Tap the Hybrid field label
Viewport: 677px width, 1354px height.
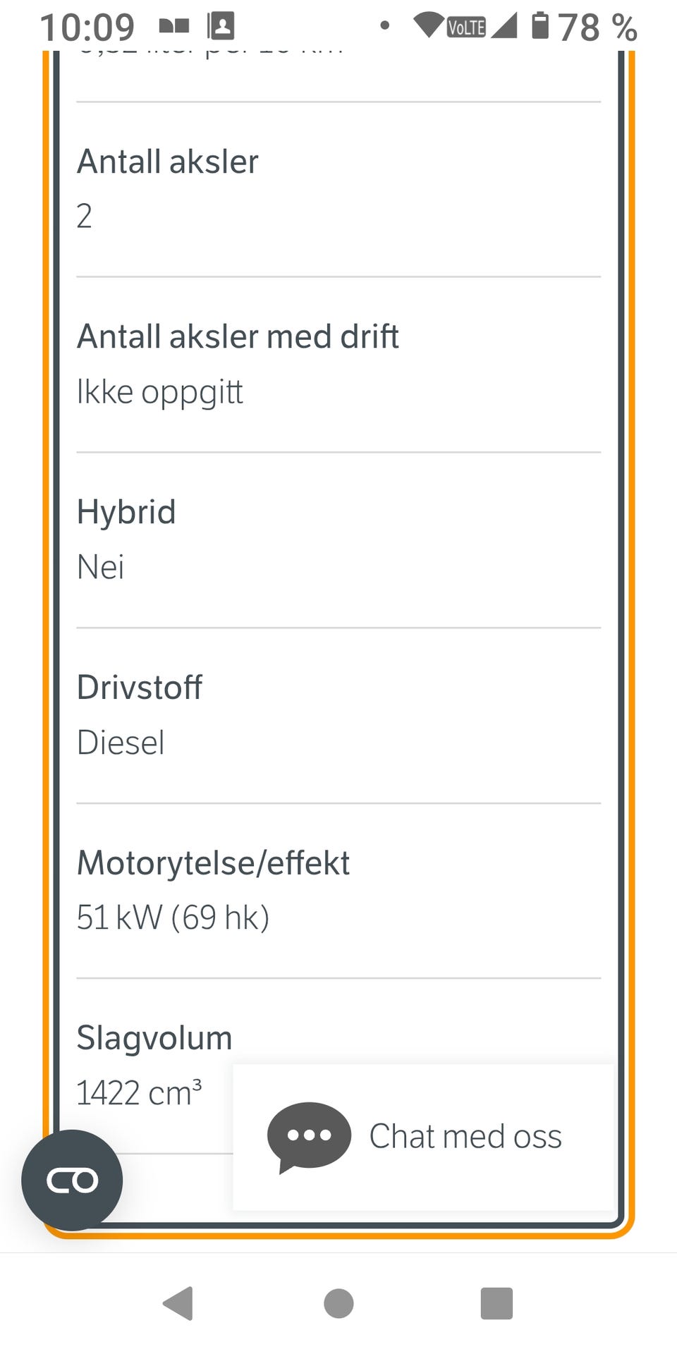126,512
